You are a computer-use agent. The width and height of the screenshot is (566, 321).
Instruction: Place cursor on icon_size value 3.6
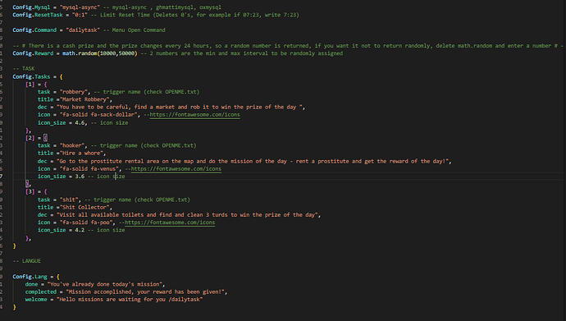click(80, 177)
